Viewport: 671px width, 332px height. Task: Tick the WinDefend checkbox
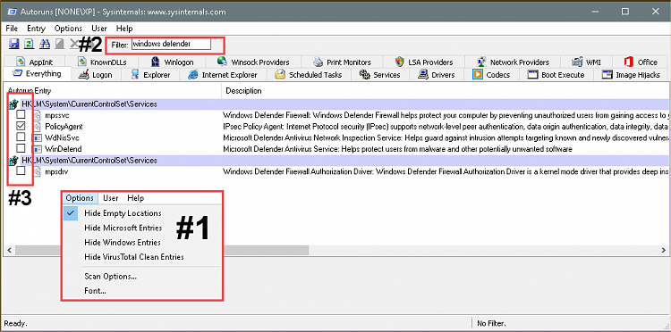pyautogui.click(x=21, y=148)
